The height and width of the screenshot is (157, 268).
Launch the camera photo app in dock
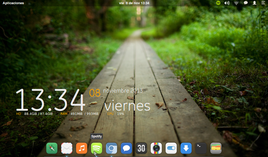156,148
